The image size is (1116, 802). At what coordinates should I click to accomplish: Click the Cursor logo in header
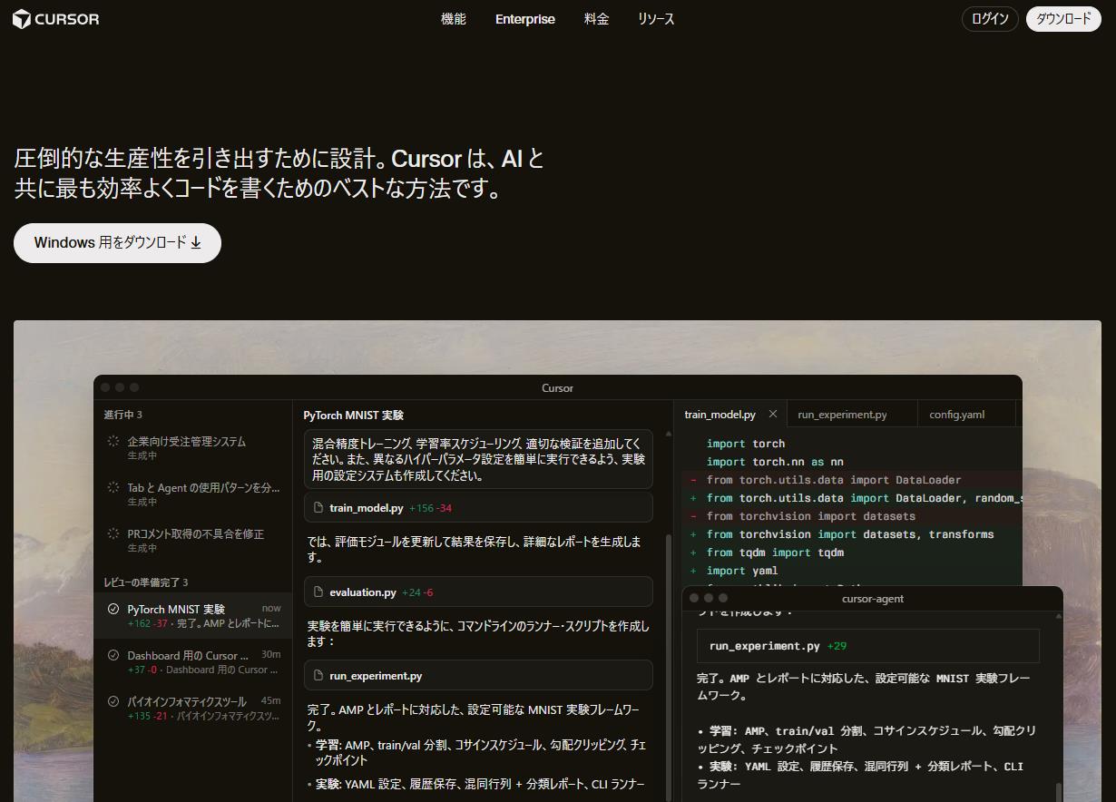click(55, 19)
